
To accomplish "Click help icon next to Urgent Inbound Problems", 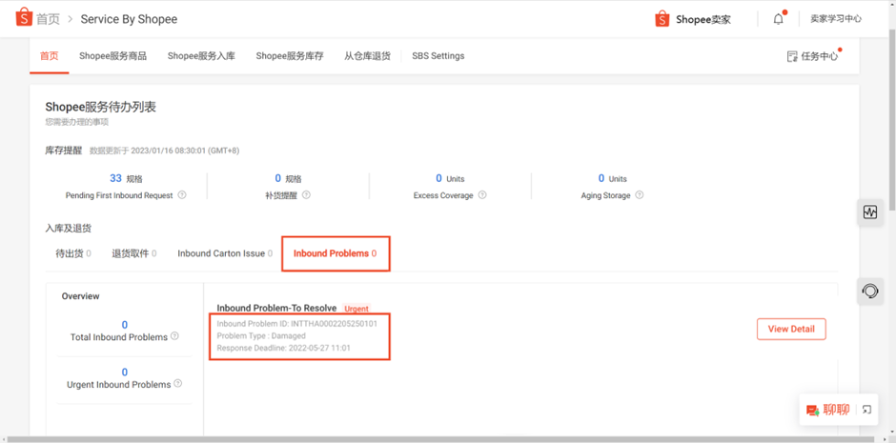I will pyautogui.click(x=177, y=384).
